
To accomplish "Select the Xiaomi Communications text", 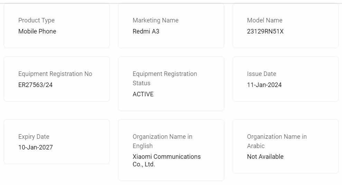I will tap(166, 157).
